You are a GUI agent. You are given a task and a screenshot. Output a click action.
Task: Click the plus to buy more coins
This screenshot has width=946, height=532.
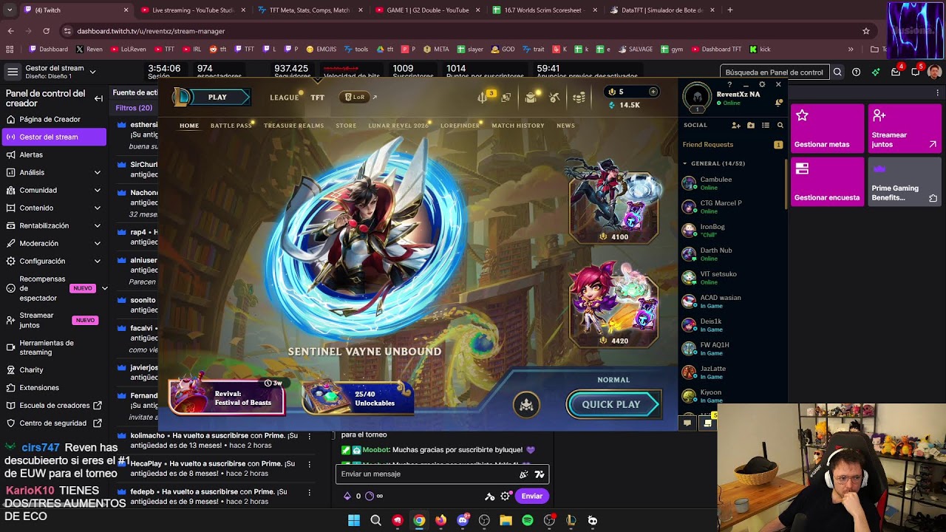(653, 92)
